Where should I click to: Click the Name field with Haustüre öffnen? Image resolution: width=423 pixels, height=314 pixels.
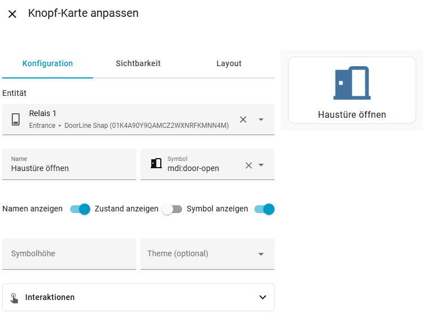tap(69, 168)
